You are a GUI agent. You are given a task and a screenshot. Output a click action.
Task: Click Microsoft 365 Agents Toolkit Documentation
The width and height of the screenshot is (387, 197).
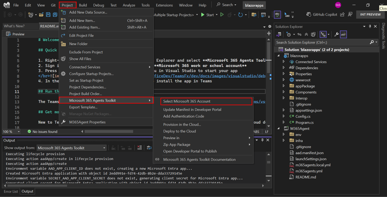tap(199, 160)
